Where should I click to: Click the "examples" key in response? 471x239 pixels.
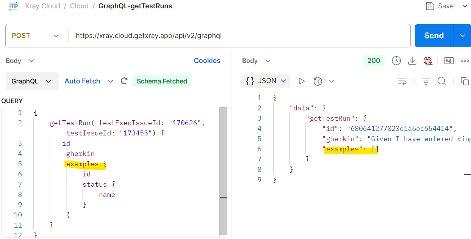343,149
